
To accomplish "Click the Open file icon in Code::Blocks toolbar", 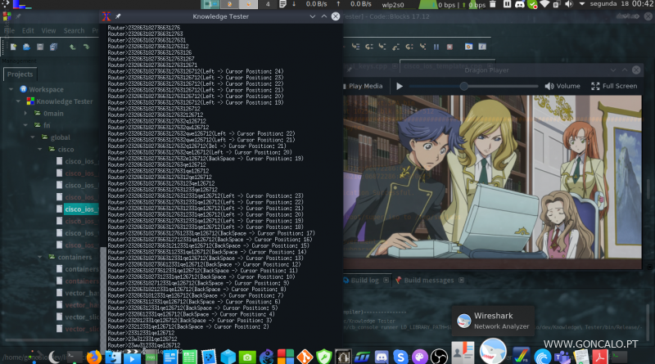I will (x=26, y=47).
